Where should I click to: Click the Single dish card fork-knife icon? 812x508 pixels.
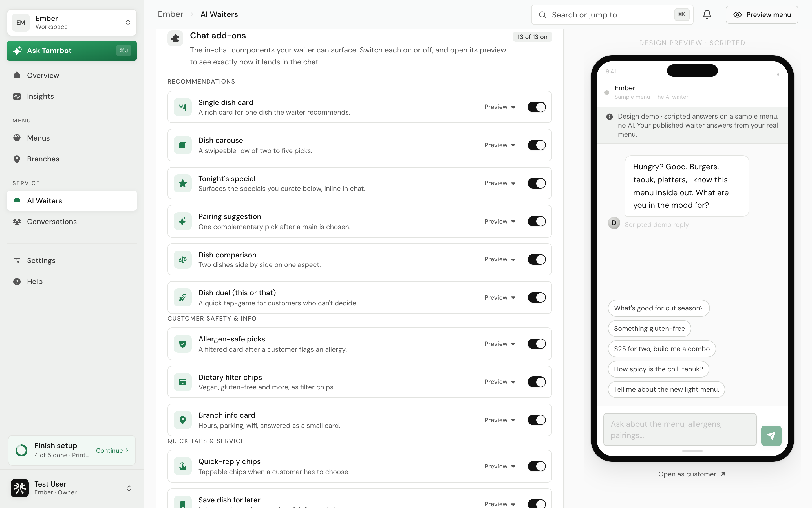(x=182, y=107)
